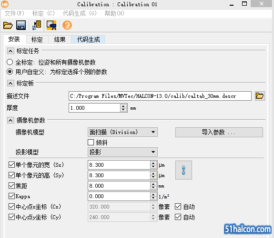Maximize the Calibration window
274x238 pixels.
(244, 4)
